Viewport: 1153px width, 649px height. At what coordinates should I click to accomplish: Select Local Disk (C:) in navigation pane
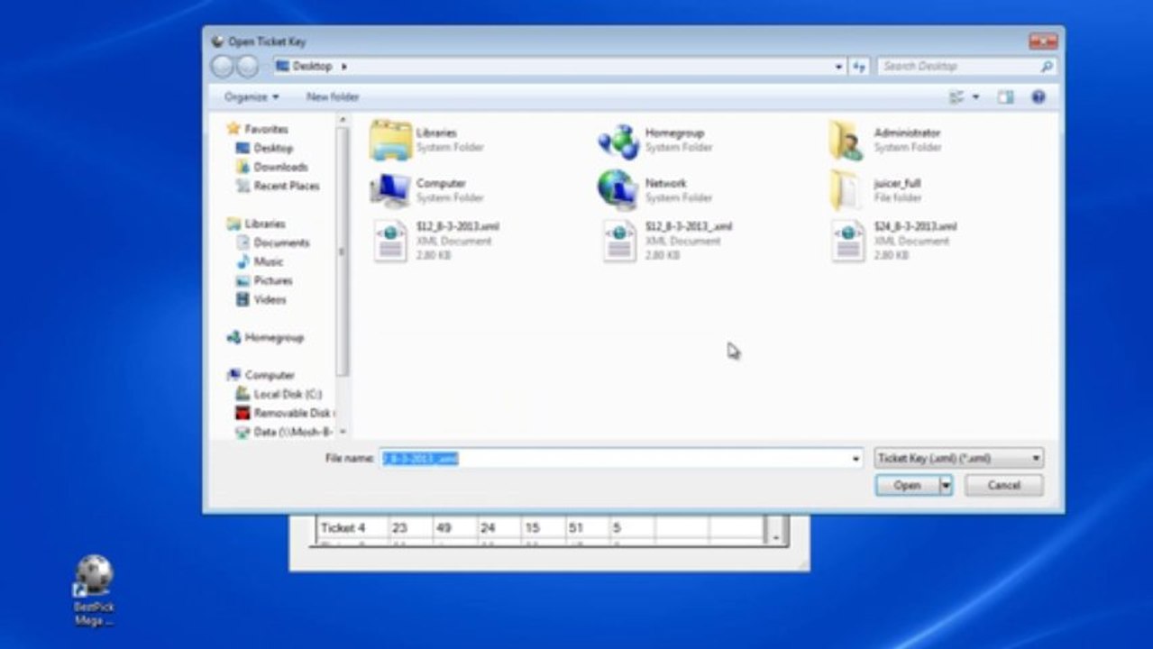[x=279, y=394]
